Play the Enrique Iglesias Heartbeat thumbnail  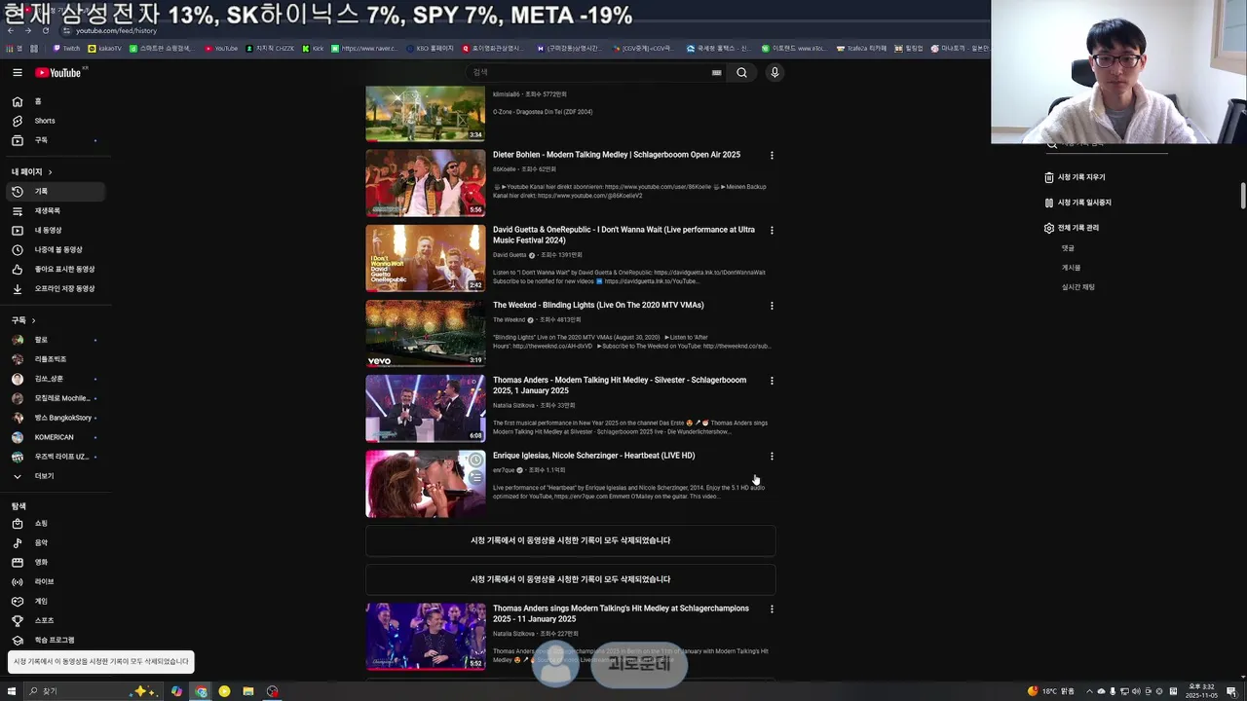click(425, 483)
